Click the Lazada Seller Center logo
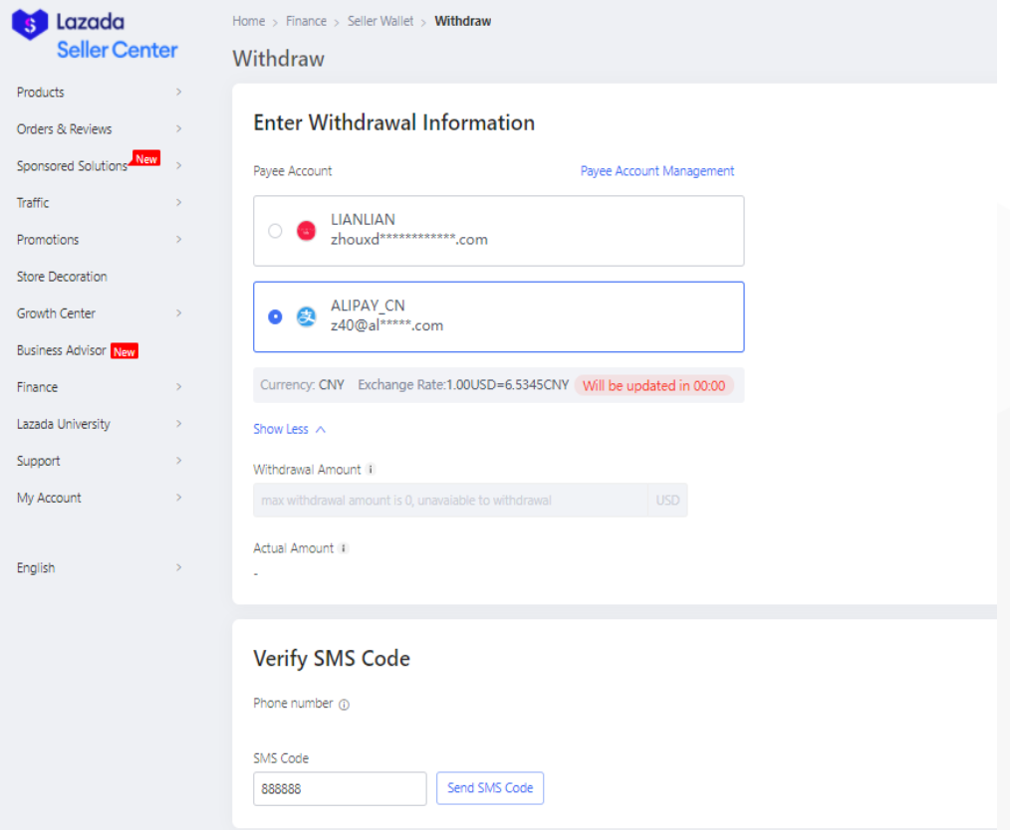The width and height of the screenshot is (1010, 830). pos(94,35)
